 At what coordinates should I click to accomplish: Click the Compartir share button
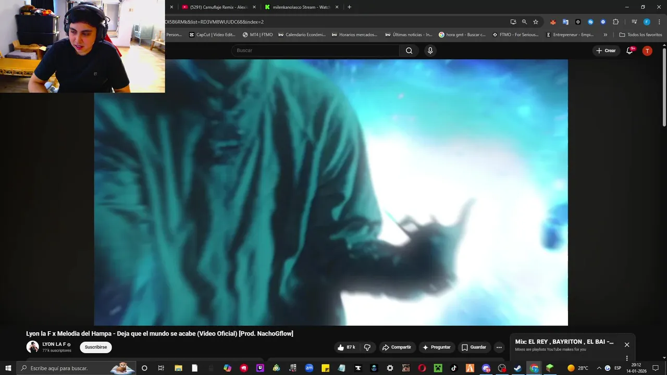[397, 347]
